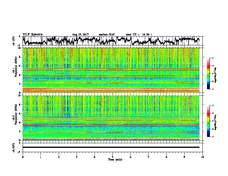Click the ch.1 "Frequency (kHz)" axis label

coord(16,66)
